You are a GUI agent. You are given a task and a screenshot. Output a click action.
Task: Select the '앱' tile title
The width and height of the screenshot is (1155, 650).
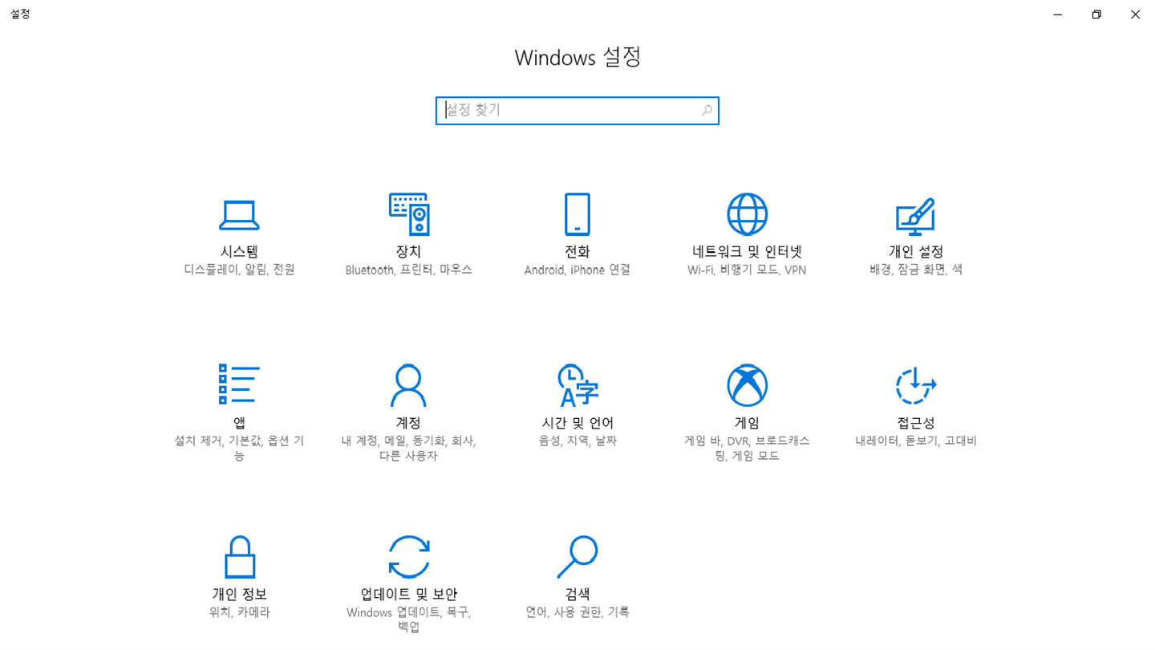pos(239,423)
